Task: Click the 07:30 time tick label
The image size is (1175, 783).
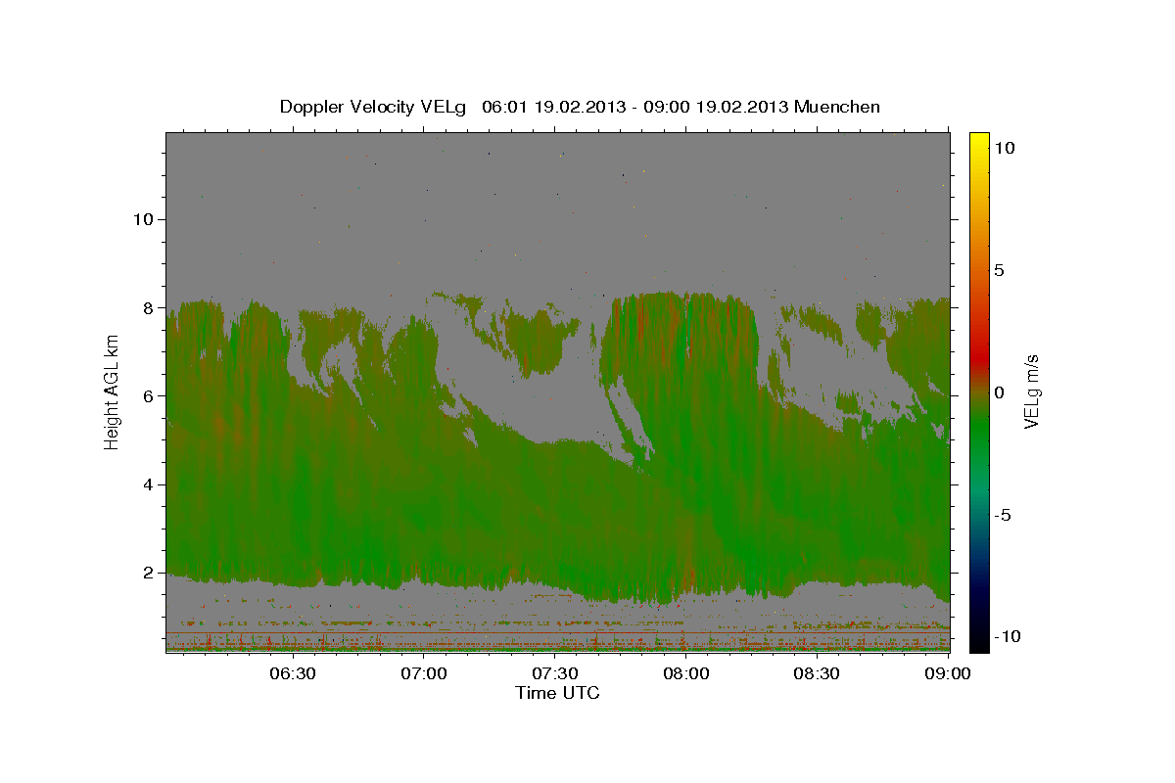Action: click(555, 673)
